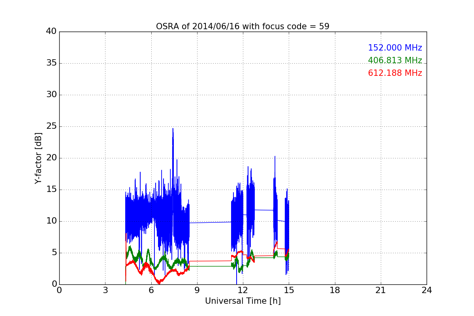The width and height of the screenshot is (474, 316).
Task: Click the y-axis tick value 25
Action: point(51,126)
